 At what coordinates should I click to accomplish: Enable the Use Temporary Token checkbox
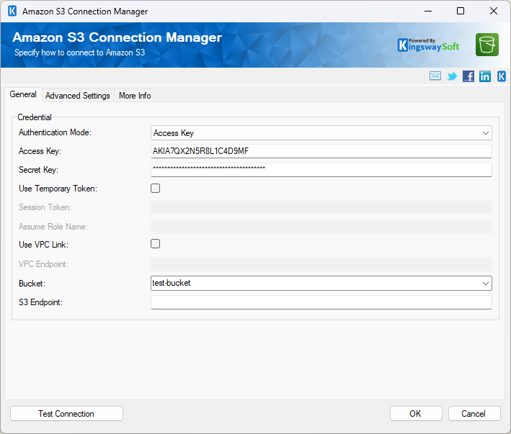156,189
